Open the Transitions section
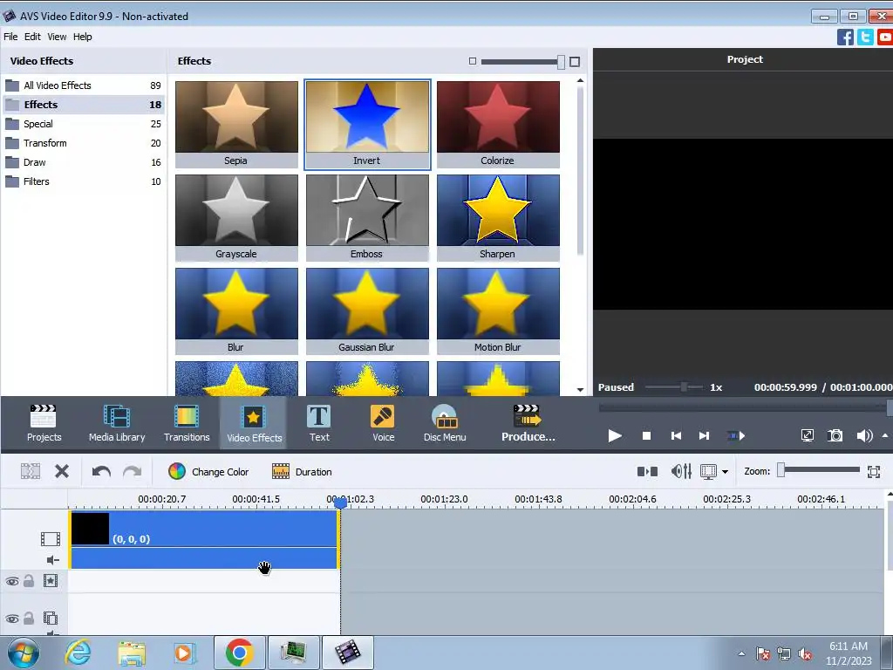The height and width of the screenshot is (670, 893). click(x=187, y=423)
